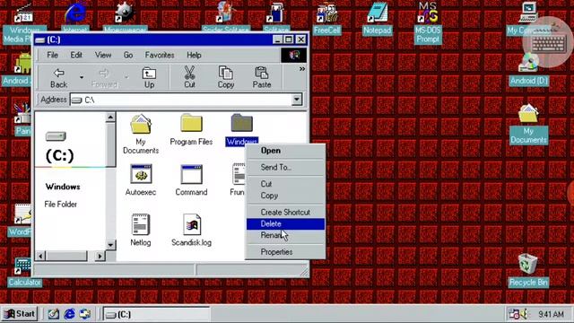Open the Notepad desktop shortcut
Screen dimensions: 574x323
point(378,18)
